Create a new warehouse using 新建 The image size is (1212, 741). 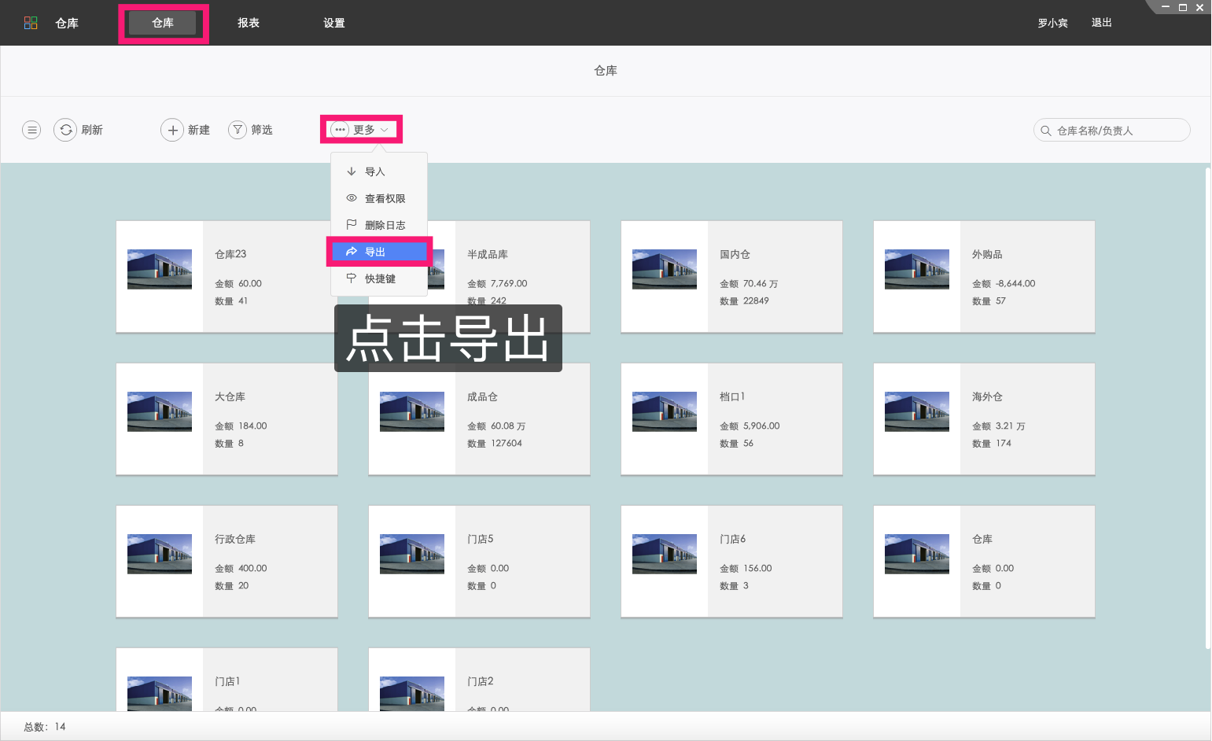click(x=186, y=130)
